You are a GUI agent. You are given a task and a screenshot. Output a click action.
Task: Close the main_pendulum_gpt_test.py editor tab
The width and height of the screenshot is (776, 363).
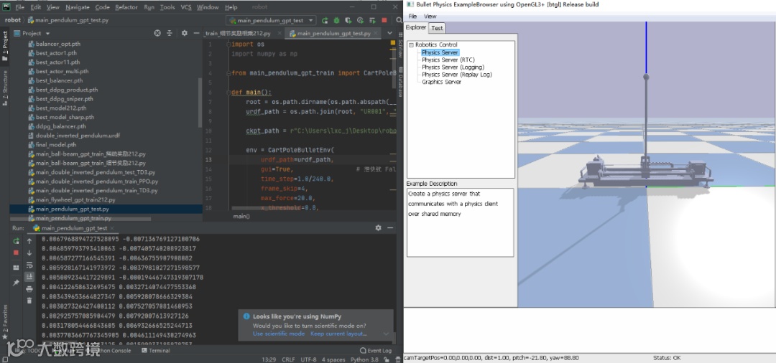coord(376,34)
